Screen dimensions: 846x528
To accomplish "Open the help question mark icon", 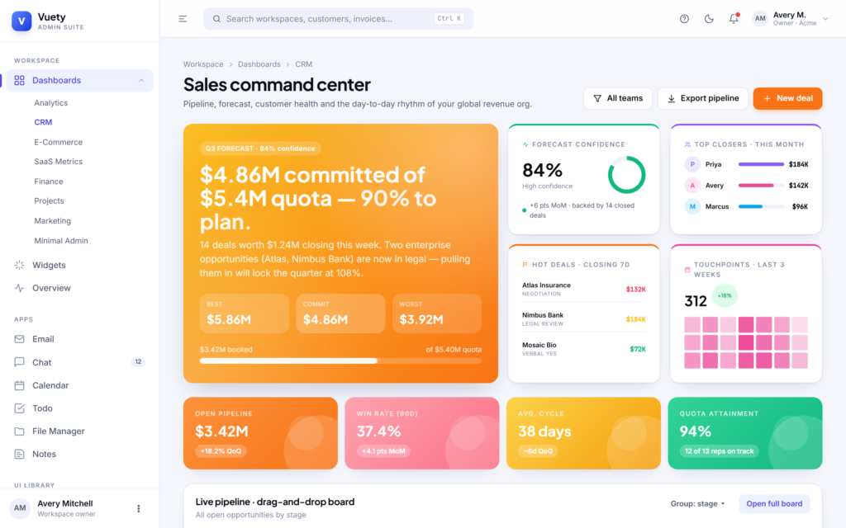I will click(684, 19).
